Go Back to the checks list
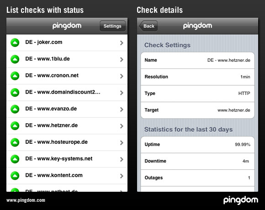Viewport: 265px width, 210px height. [x=148, y=26]
